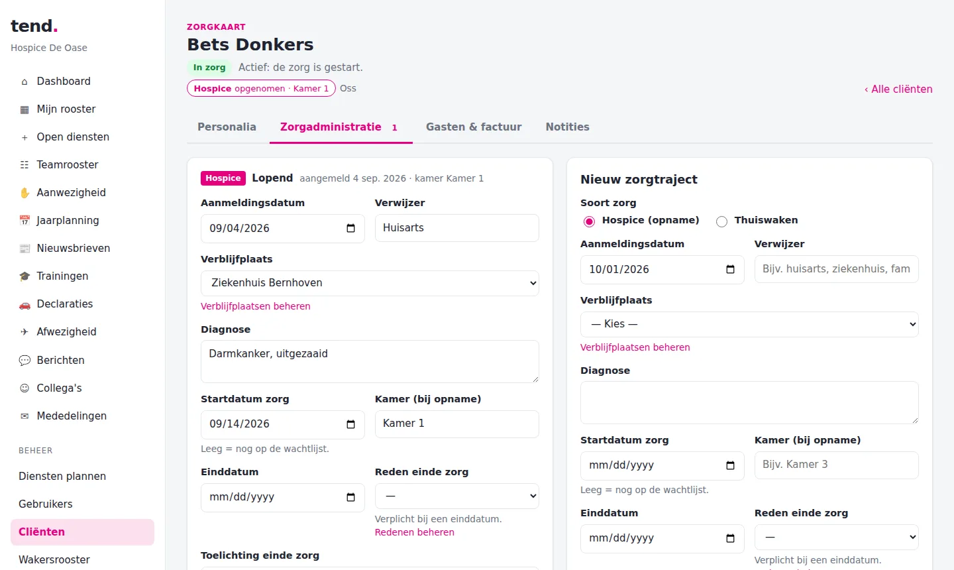Click the Declaraties car icon

(x=25, y=304)
